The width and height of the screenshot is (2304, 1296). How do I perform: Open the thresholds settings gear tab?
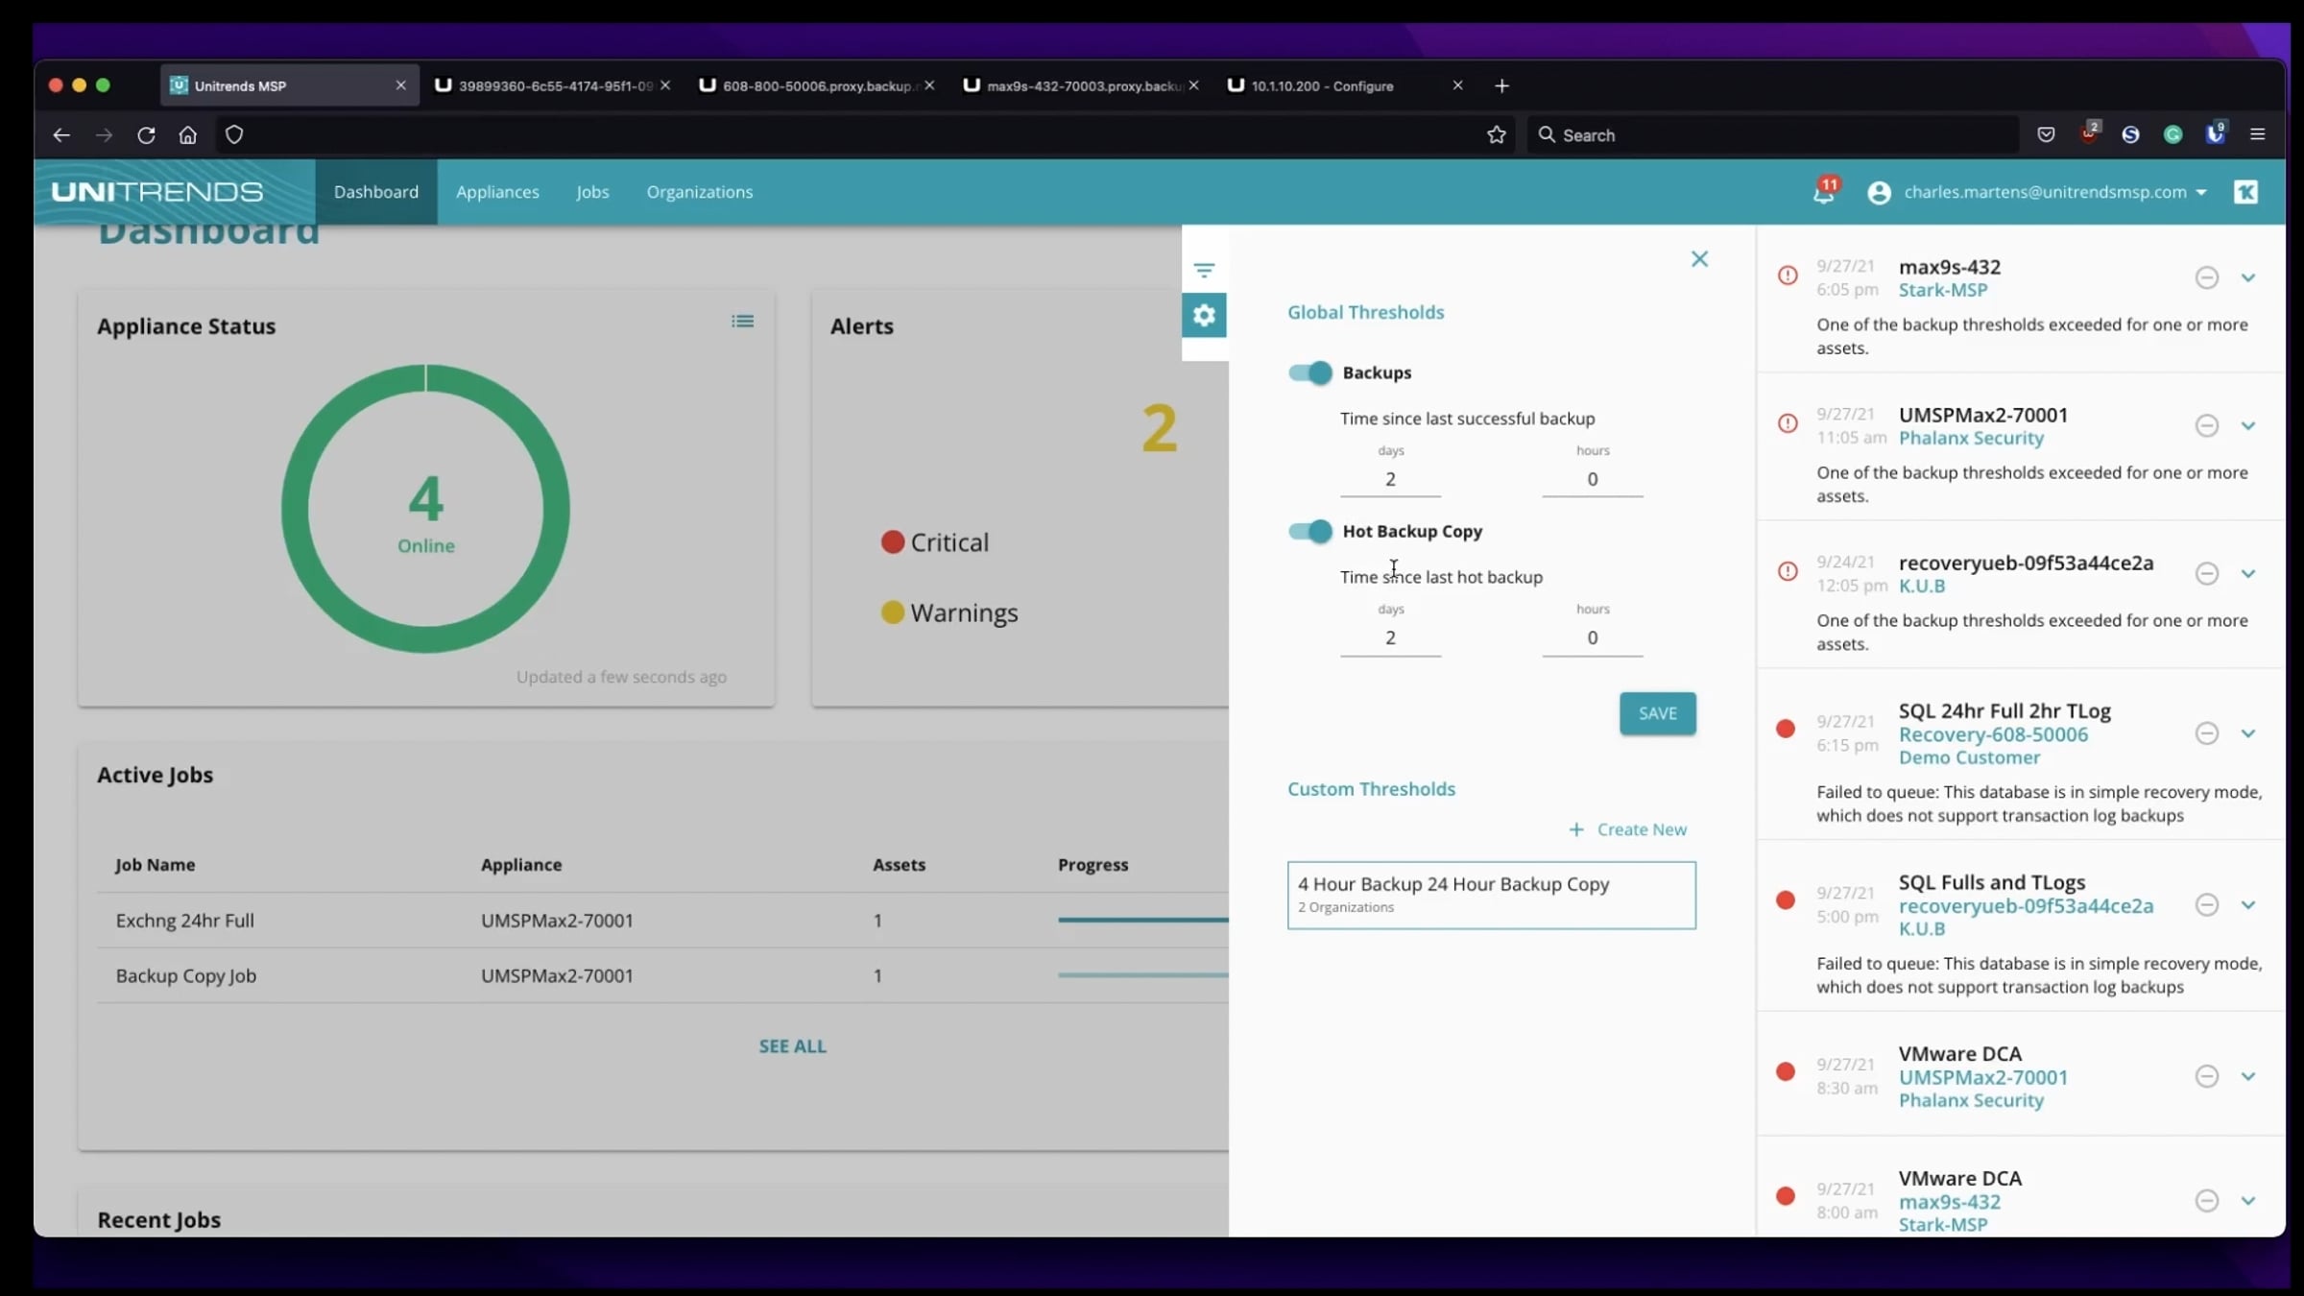tap(1204, 315)
